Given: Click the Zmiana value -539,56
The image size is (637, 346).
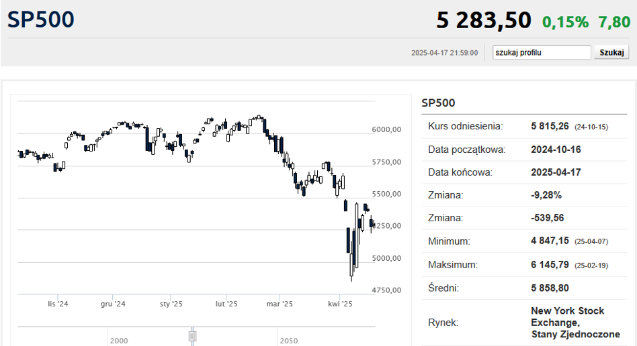Looking at the screenshot, I should coord(547,218).
